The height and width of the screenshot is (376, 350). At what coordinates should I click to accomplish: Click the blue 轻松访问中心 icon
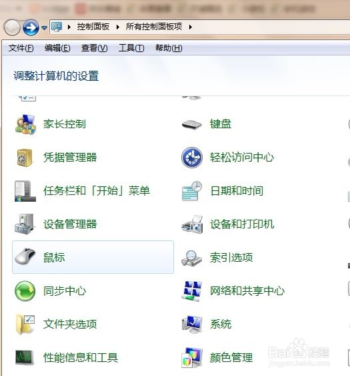pos(192,158)
